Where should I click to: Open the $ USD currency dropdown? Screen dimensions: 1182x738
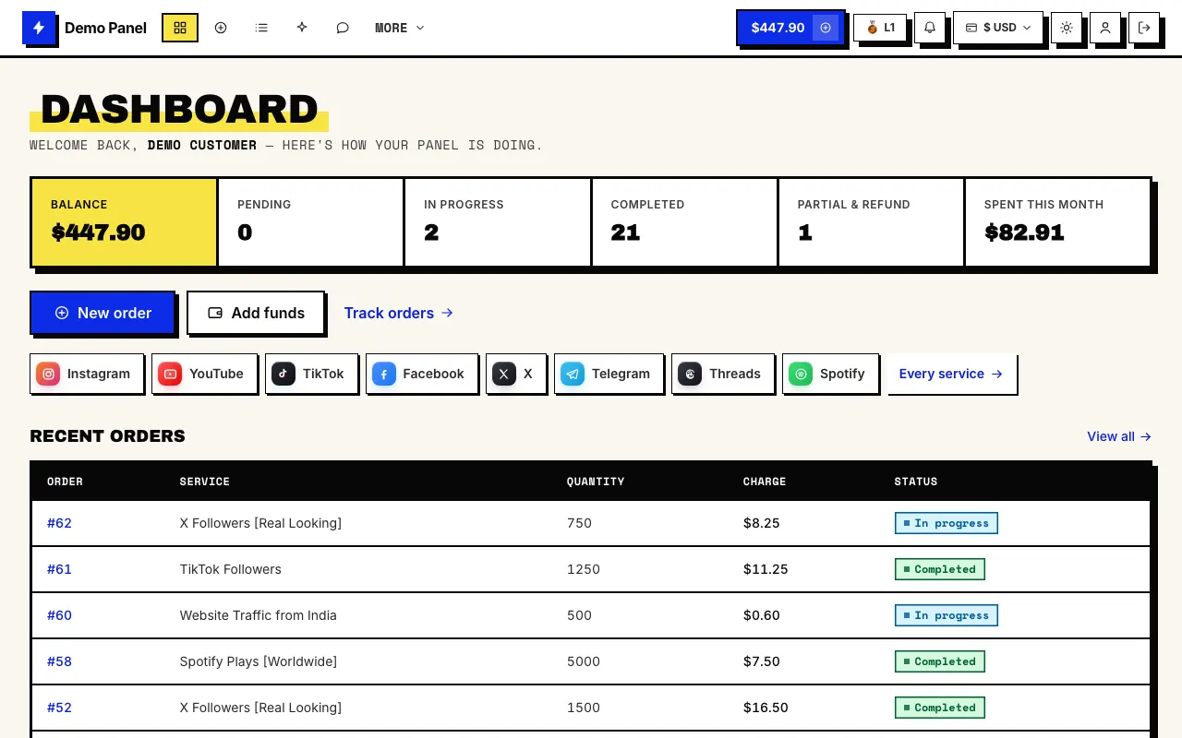[x=998, y=28]
